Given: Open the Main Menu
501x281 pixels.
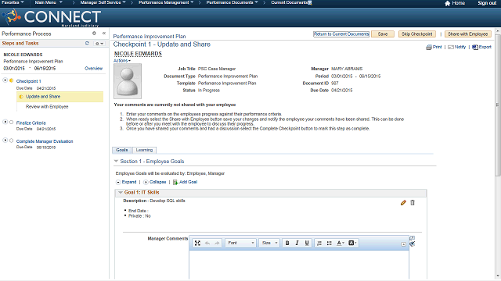Looking at the screenshot, I should coord(49,2).
